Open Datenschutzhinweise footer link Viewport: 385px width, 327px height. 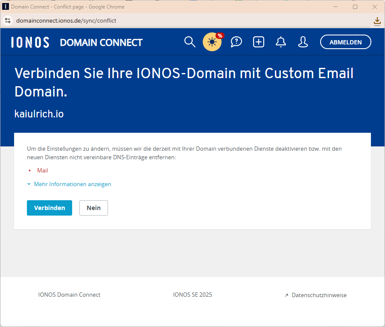click(x=318, y=295)
